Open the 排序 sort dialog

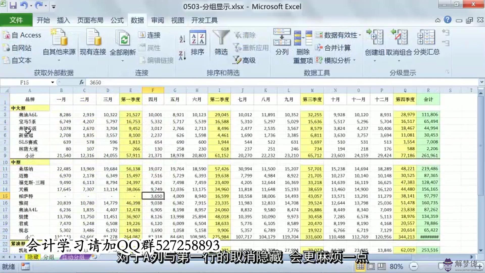point(198,42)
